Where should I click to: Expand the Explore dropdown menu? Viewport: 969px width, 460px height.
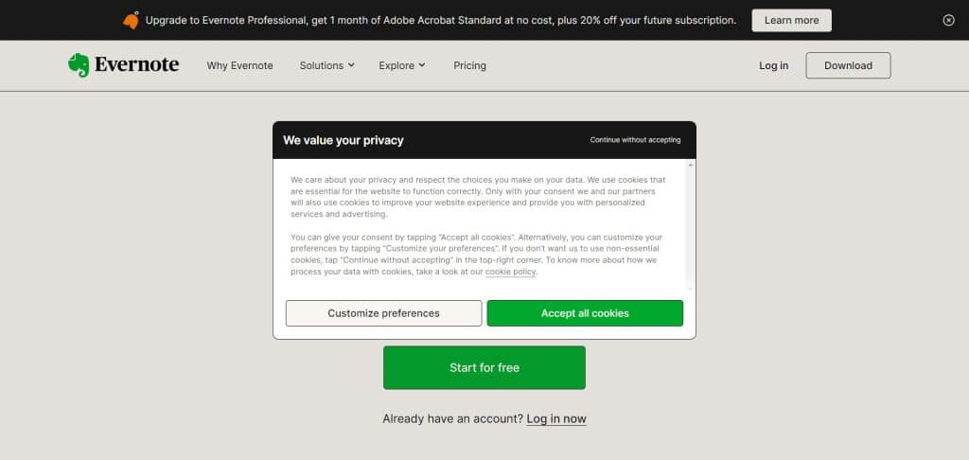pyautogui.click(x=402, y=65)
